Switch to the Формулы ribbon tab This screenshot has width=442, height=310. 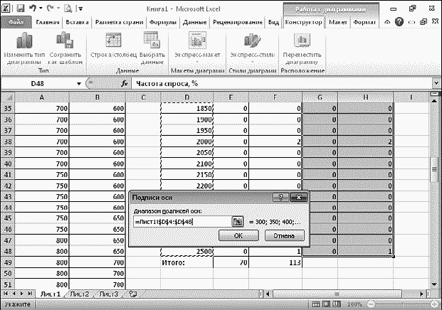[x=163, y=23]
